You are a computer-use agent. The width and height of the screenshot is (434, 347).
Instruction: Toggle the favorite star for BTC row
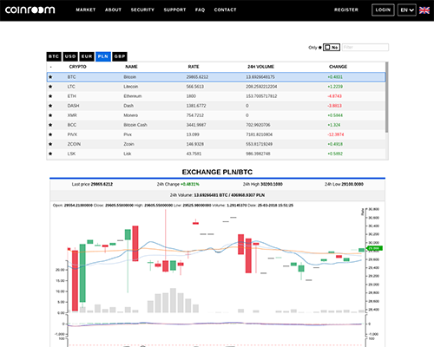50,77
